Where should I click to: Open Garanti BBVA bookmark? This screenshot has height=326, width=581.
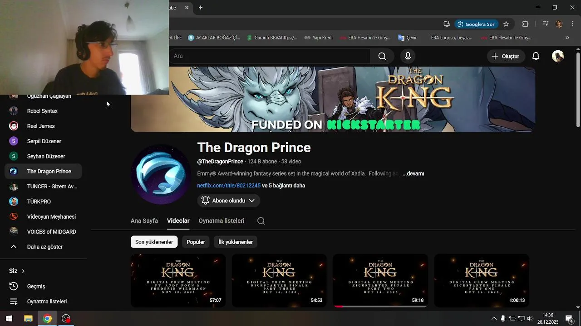point(272,38)
